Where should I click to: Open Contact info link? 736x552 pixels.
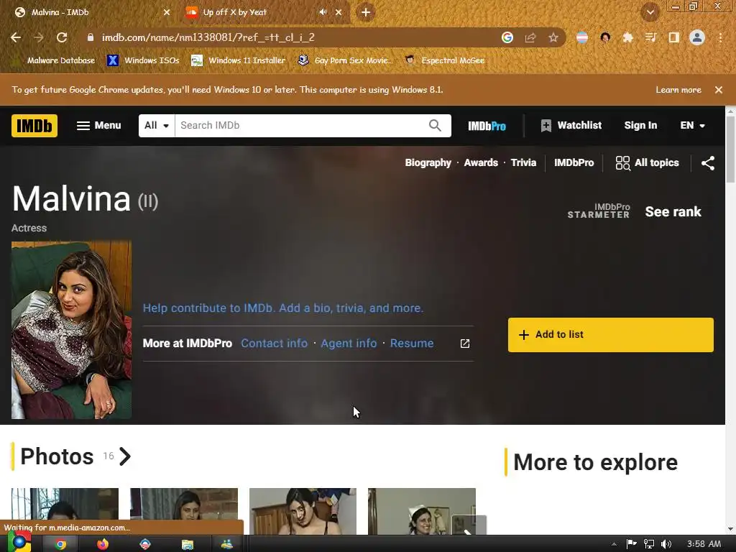[x=274, y=344]
